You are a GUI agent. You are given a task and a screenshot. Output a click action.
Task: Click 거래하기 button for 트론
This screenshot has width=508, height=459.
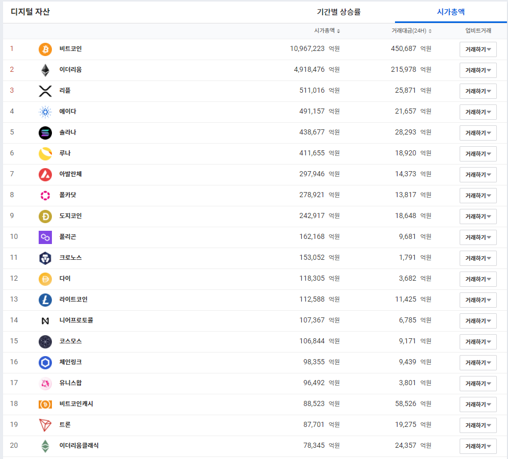pos(478,425)
